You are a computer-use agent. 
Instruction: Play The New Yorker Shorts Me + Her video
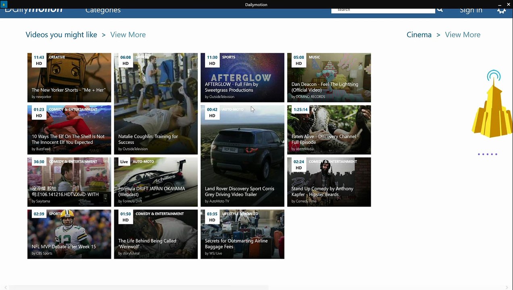click(69, 78)
